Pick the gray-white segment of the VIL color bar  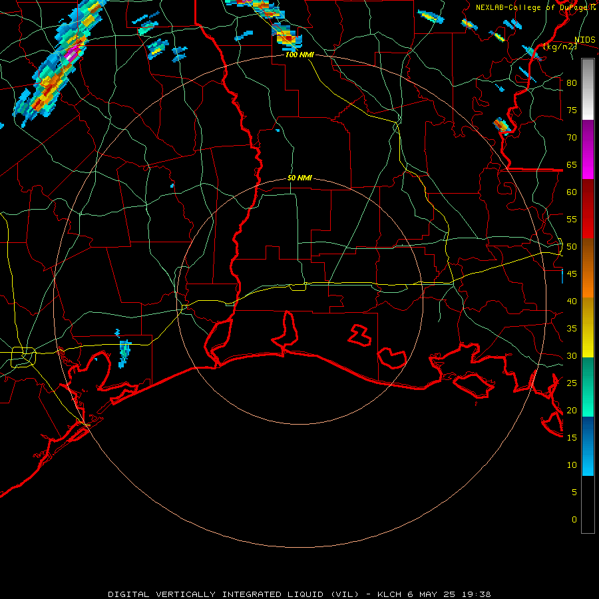click(588, 89)
